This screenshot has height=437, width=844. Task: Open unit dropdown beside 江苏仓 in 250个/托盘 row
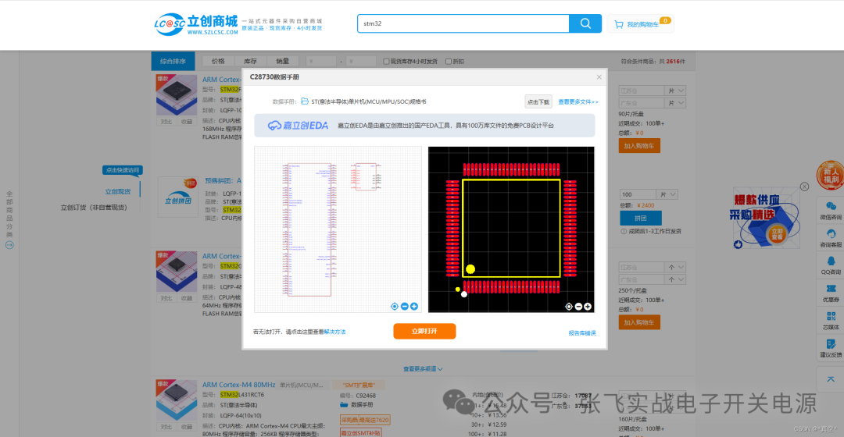pos(675,267)
